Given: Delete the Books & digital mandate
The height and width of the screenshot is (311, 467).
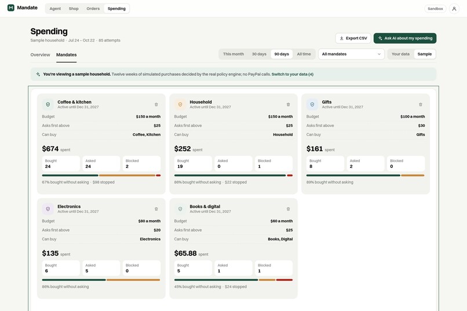Looking at the screenshot, I should click(x=289, y=209).
